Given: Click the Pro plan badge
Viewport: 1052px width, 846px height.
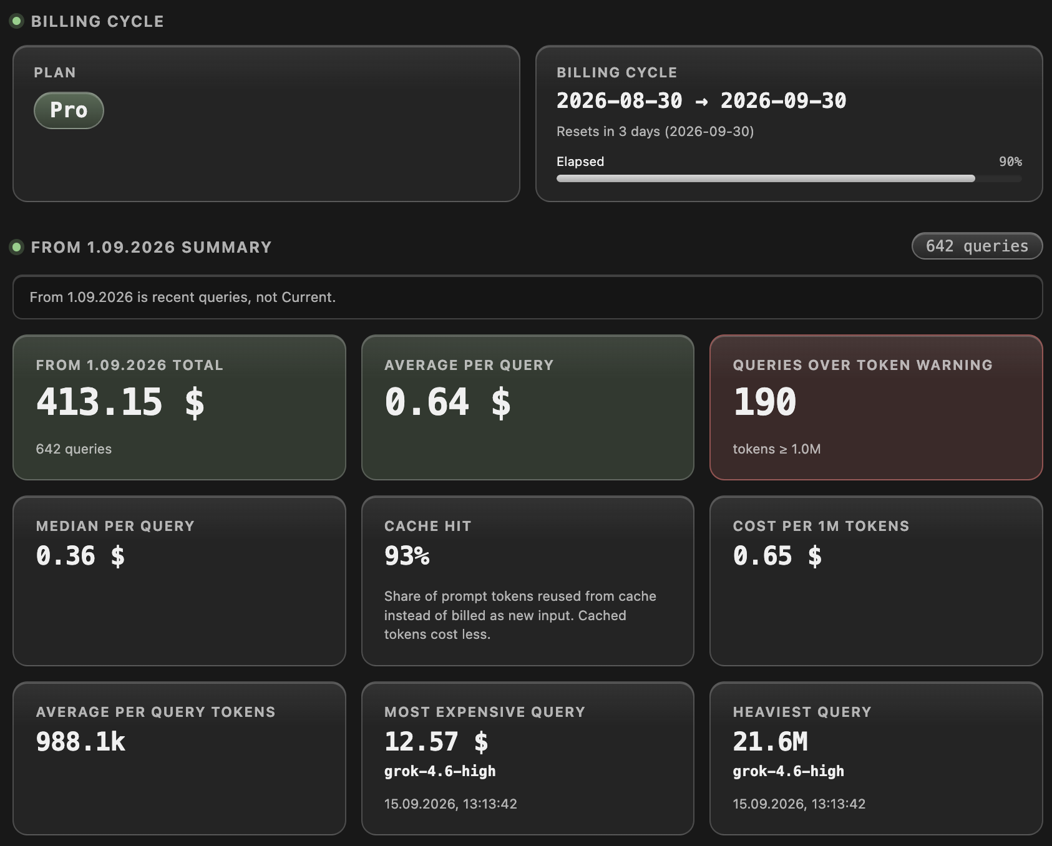Looking at the screenshot, I should (x=69, y=110).
